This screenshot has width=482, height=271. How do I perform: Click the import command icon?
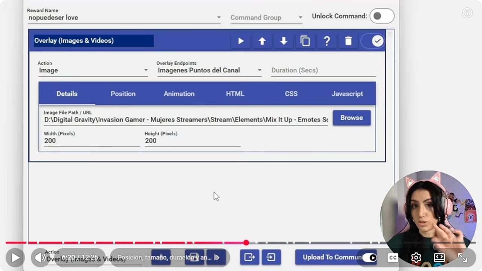(x=271, y=257)
